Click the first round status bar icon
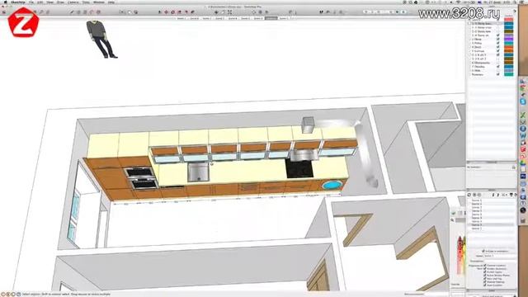 pos(3,294)
